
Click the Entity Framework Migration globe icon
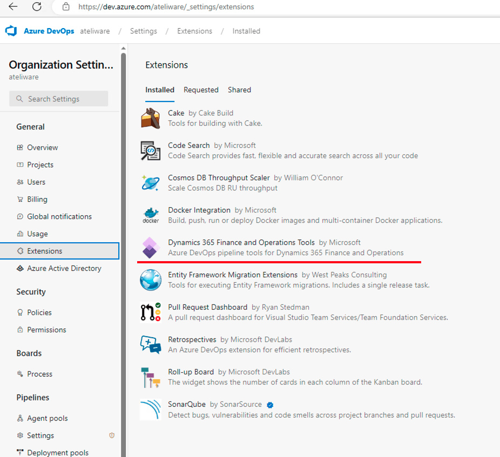click(x=151, y=280)
